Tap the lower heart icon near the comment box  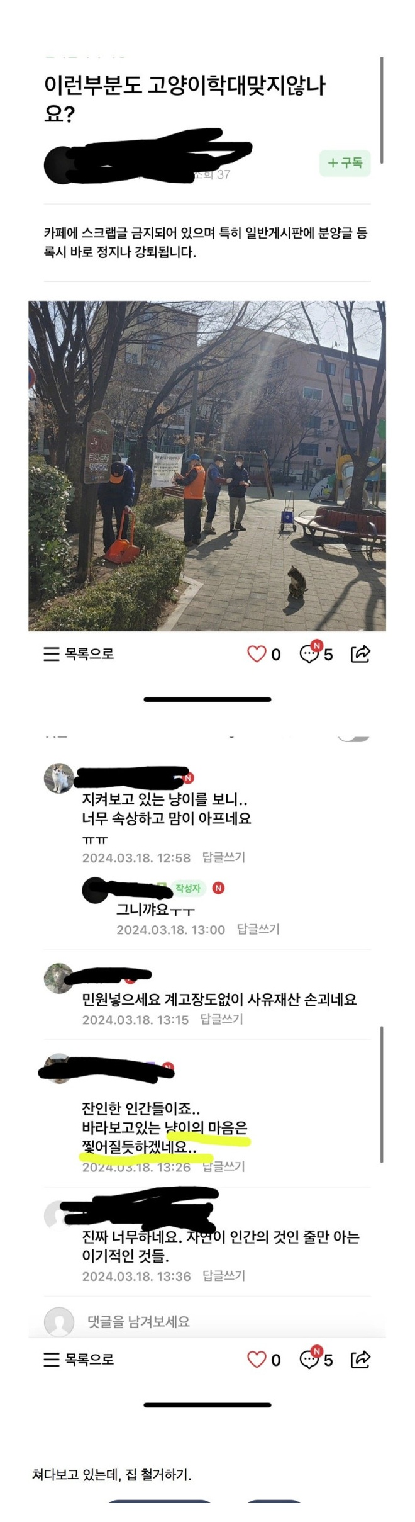257,1360
